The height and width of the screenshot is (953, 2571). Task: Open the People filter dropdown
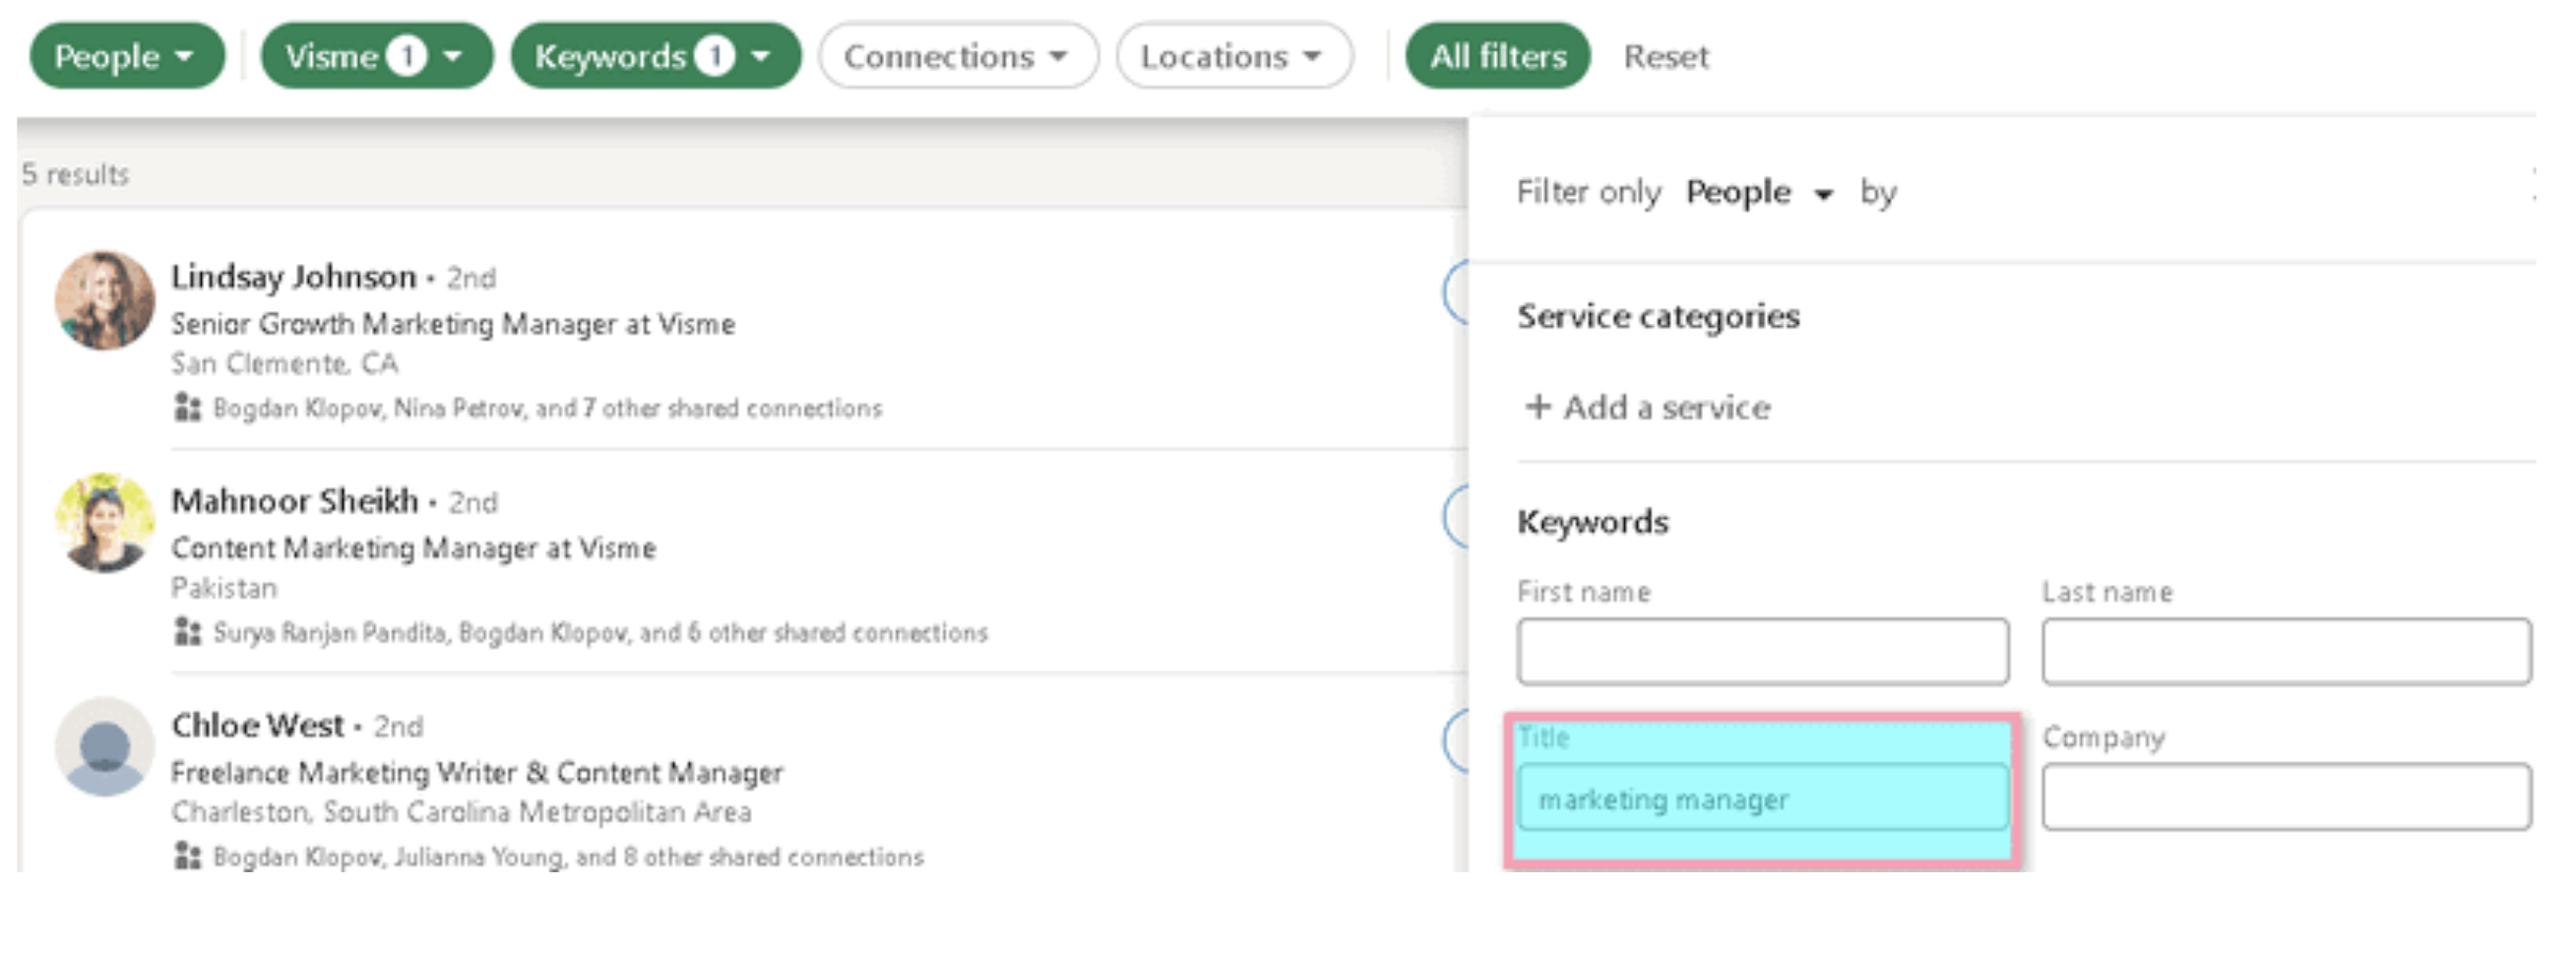(127, 56)
